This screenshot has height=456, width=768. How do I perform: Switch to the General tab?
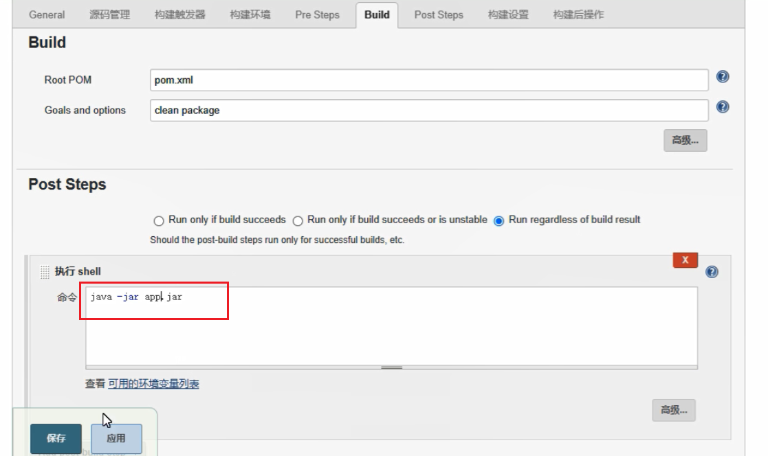click(x=47, y=14)
